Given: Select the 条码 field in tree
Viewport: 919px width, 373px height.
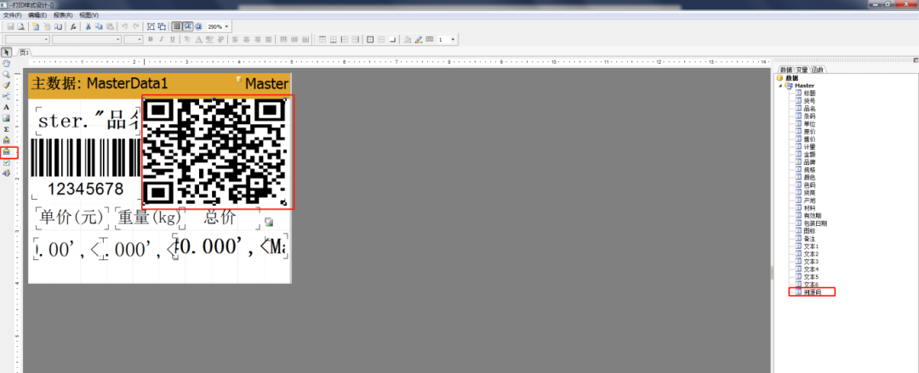Looking at the screenshot, I should [x=809, y=116].
